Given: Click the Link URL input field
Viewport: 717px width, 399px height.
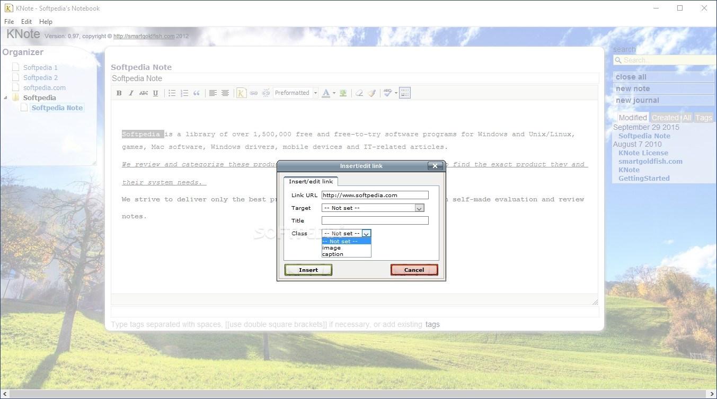Looking at the screenshot, I should (x=375, y=195).
